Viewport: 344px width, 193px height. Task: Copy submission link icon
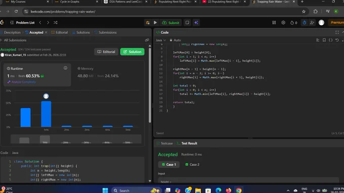(x=147, y=40)
